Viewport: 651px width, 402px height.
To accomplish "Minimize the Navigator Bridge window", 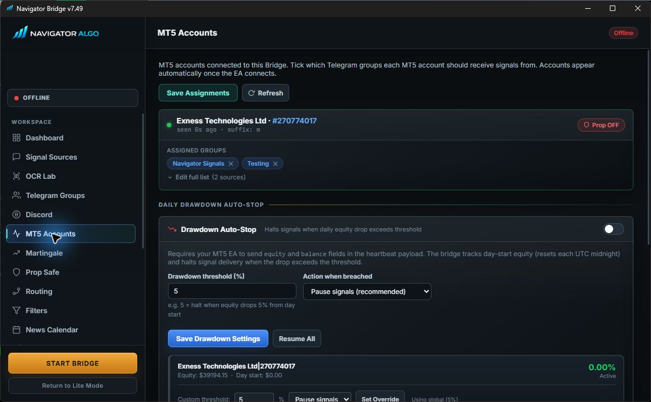I will click(x=587, y=8).
